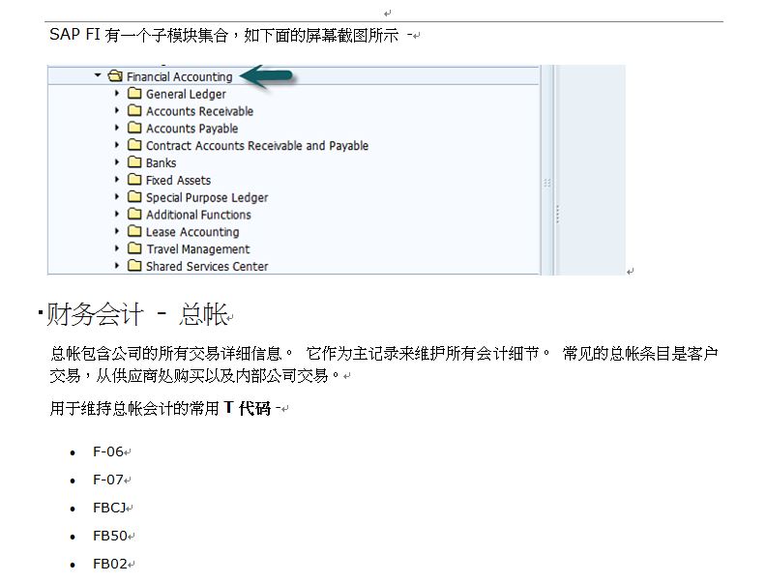Click the Accounts Payable folder icon
The height and width of the screenshot is (582, 766).
pyautogui.click(x=134, y=128)
